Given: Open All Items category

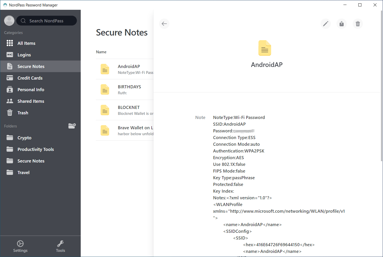Looking at the screenshot, I should 40,43.
